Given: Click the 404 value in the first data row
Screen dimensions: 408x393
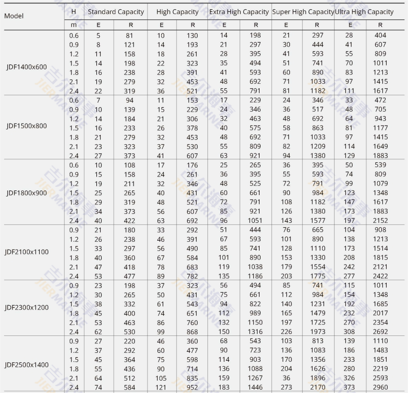Looking at the screenshot, I should click(380, 35).
